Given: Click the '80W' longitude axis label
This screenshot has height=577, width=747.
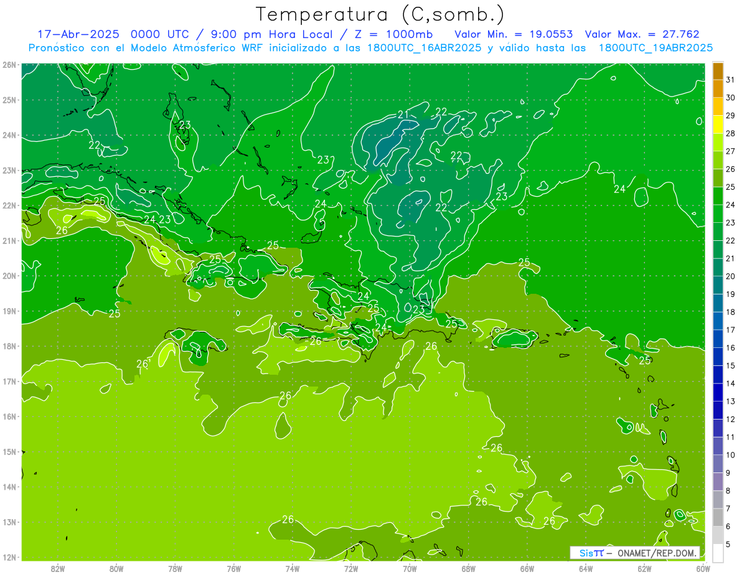Looking at the screenshot, I should point(116,568).
